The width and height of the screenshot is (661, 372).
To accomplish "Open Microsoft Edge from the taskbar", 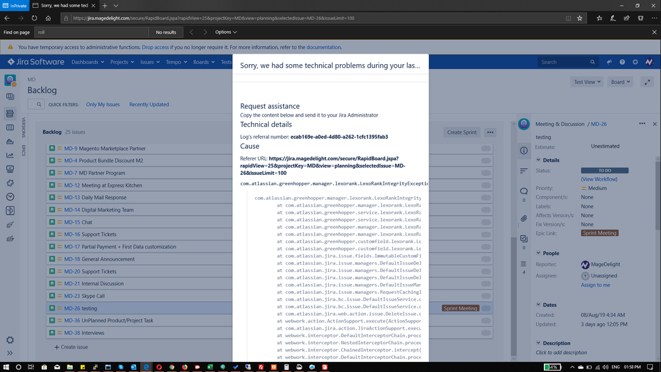I will tap(146, 367).
